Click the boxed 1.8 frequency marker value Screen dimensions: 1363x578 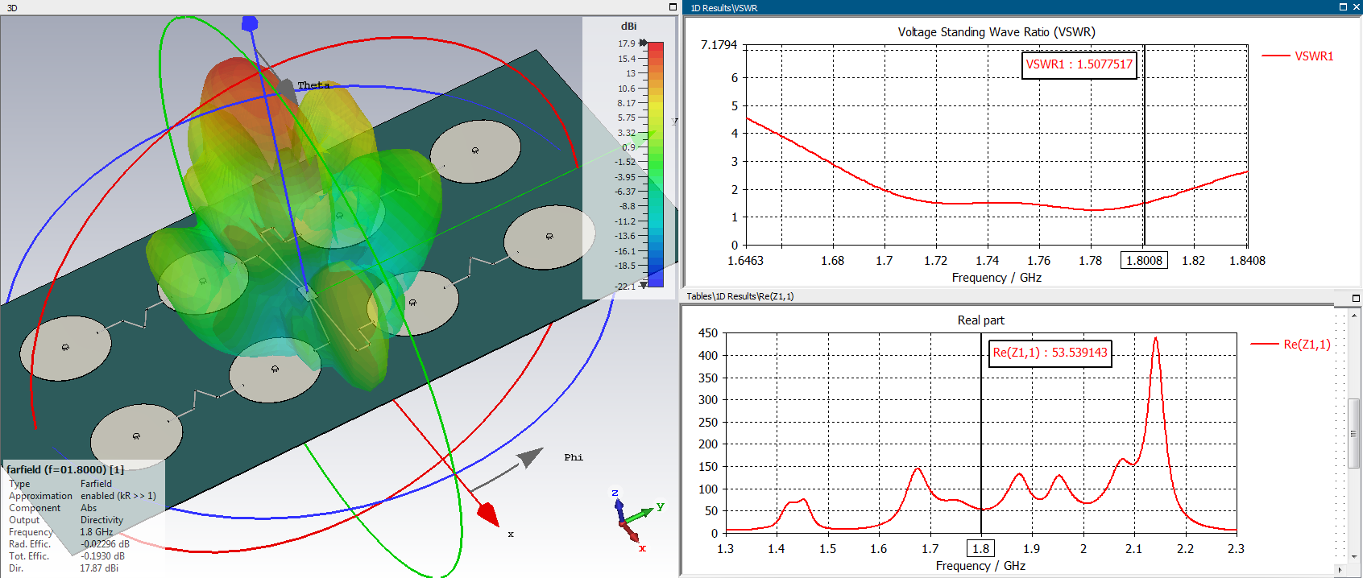980,549
